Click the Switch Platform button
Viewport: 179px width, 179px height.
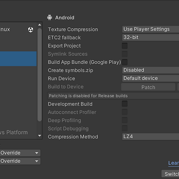click(x=170, y=174)
